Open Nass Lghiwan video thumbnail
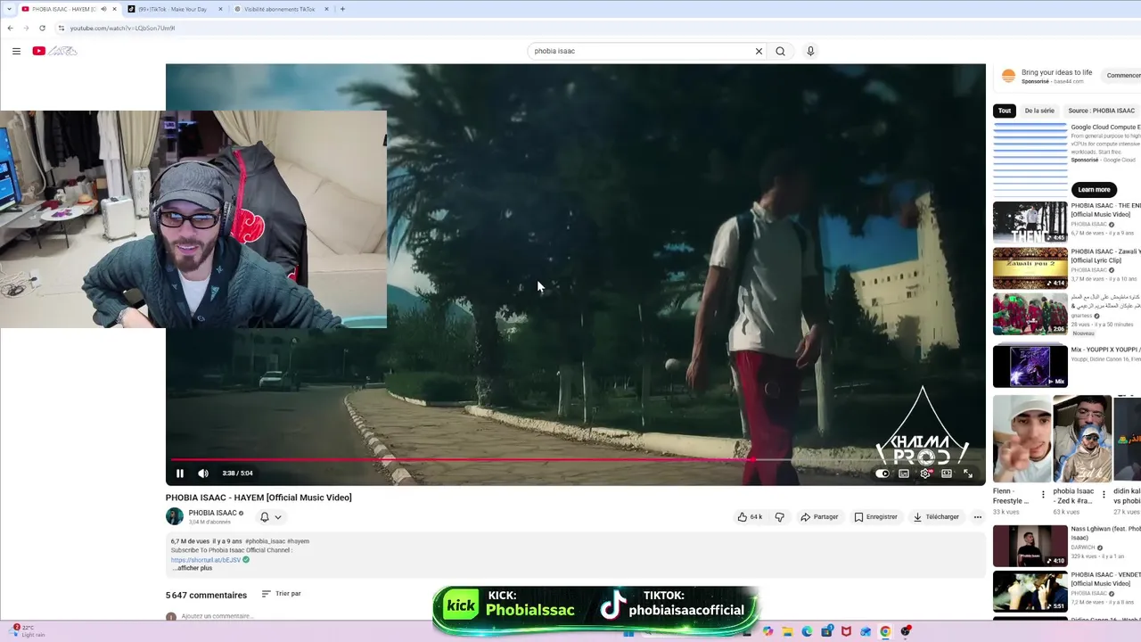 pos(1030,546)
